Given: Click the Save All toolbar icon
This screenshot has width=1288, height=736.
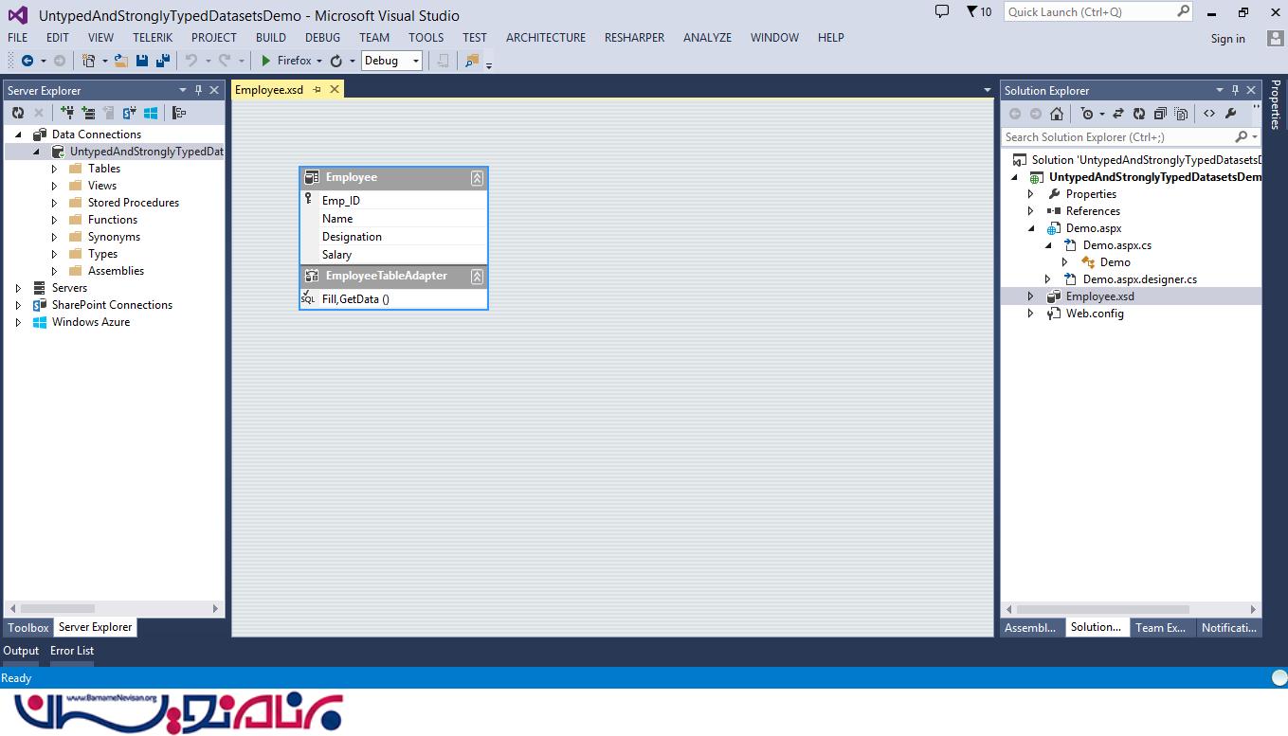Looking at the screenshot, I should click(163, 61).
